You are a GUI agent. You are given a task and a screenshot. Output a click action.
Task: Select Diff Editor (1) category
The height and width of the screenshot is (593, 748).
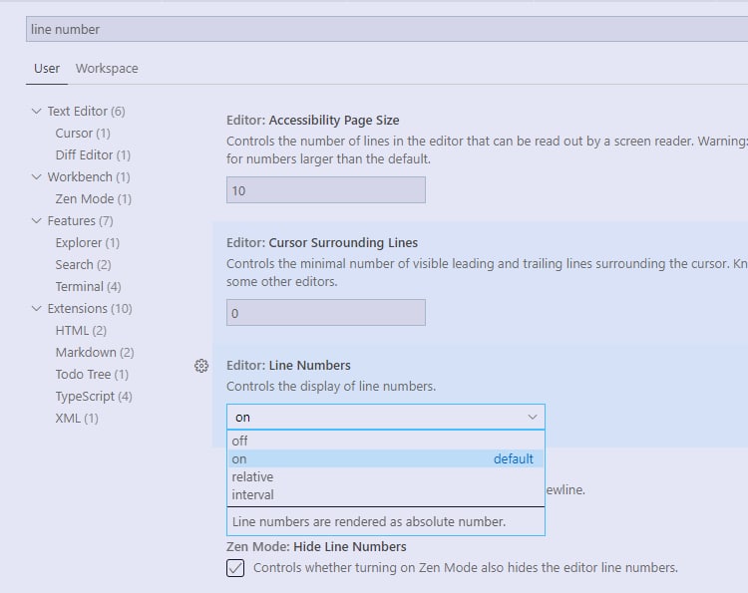point(93,154)
